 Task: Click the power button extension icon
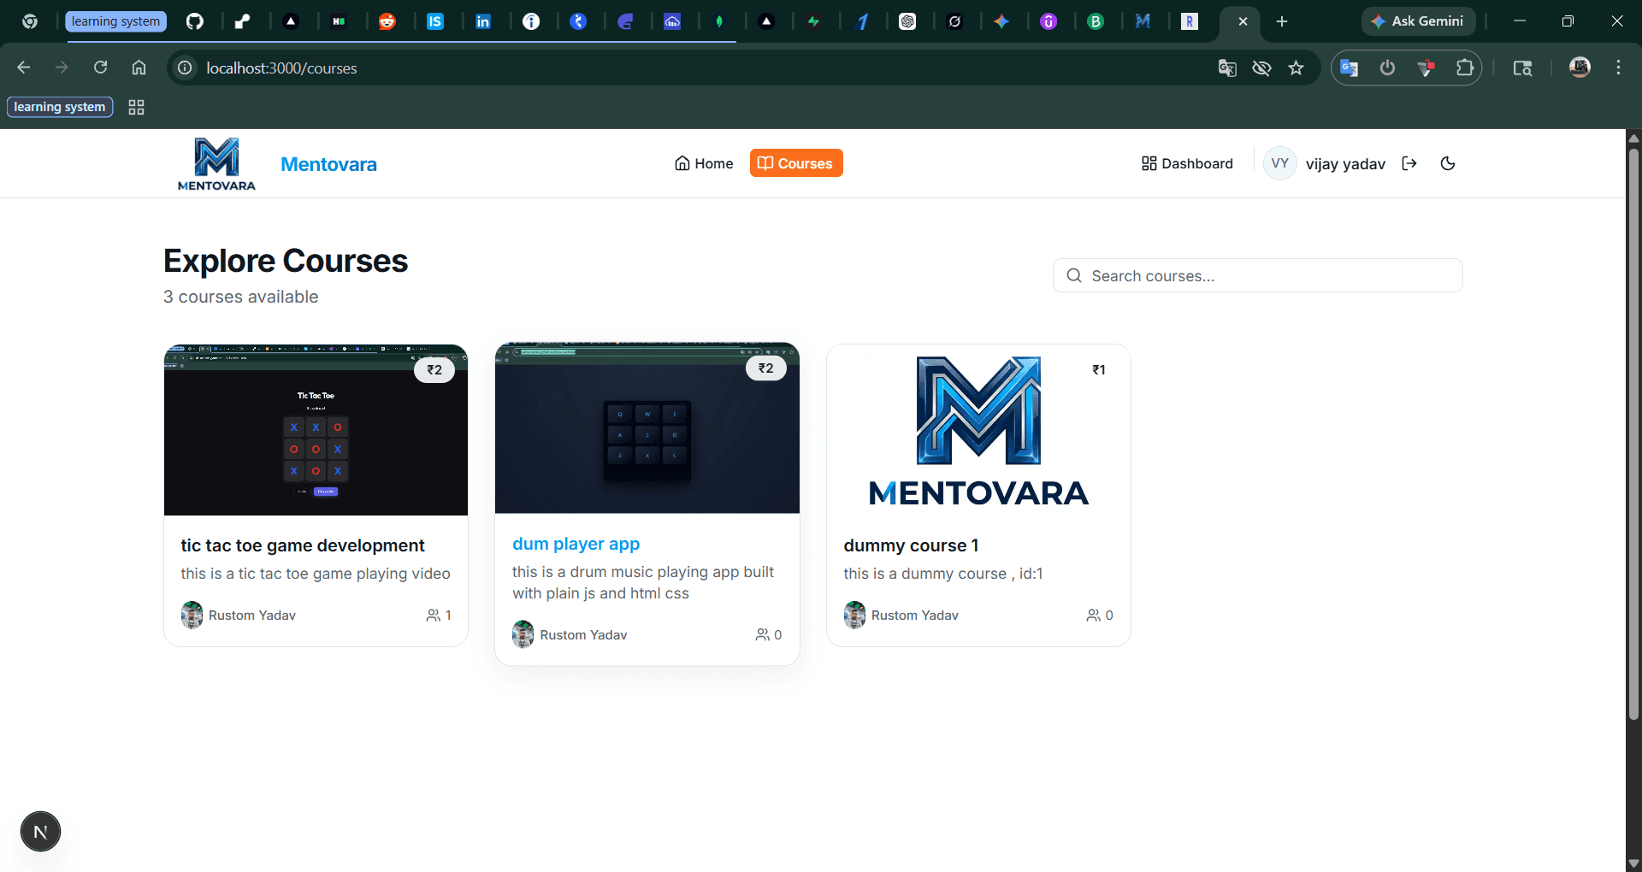point(1387,68)
